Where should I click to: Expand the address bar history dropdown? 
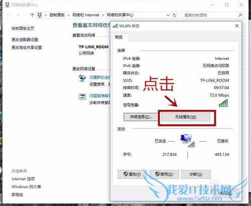pyautogui.click(x=168, y=15)
